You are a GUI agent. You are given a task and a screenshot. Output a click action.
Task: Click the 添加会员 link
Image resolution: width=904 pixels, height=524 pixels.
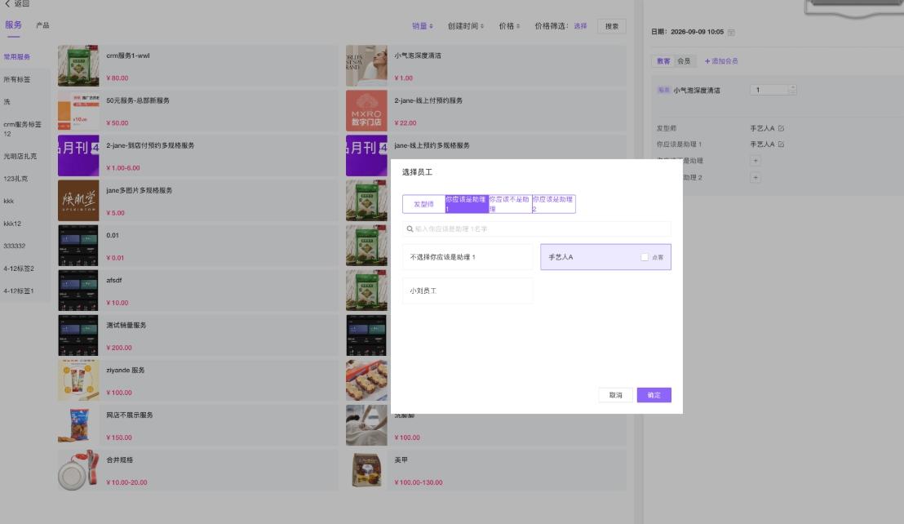(721, 61)
